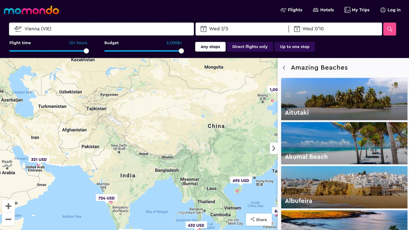The height and width of the screenshot is (230, 409).
Task: Click the Amazing Beaches heading
Action: coord(319,68)
